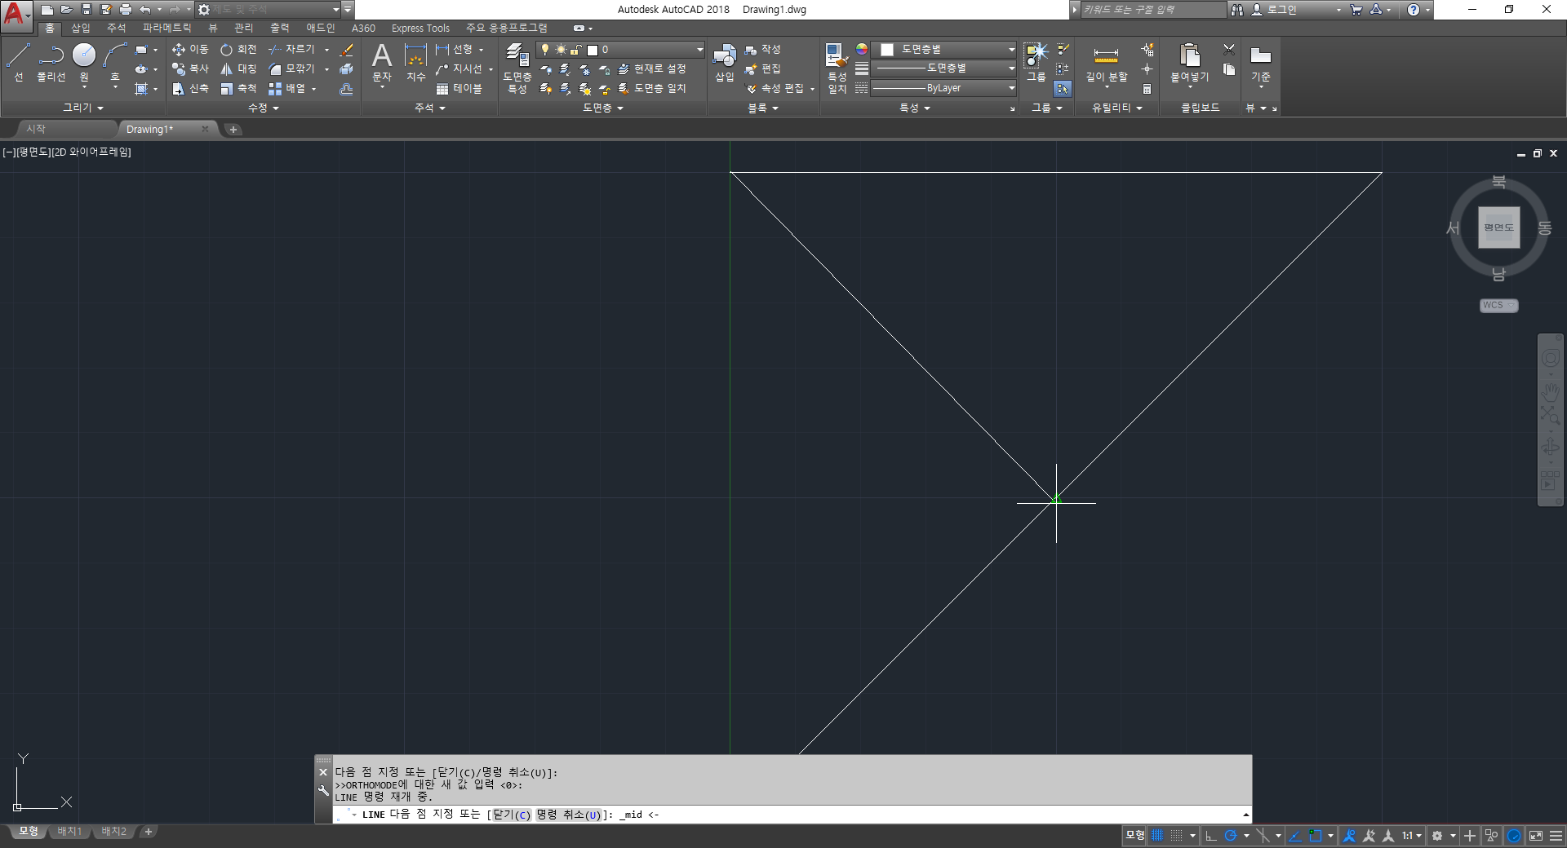The height and width of the screenshot is (848, 1567).
Task: Open the lineweight dropdown (도면층별)
Action: click(x=944, y=68)
